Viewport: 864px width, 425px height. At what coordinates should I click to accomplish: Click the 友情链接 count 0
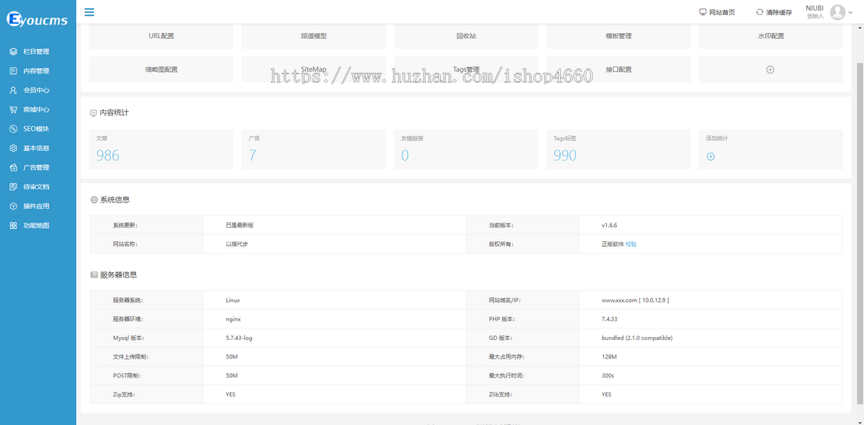coord(405,156)
